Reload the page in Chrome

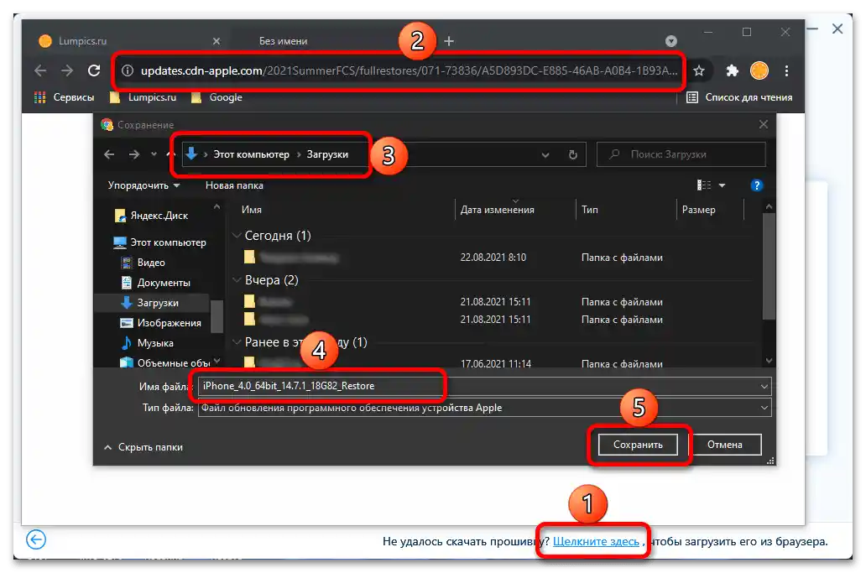tap(94, 70)
